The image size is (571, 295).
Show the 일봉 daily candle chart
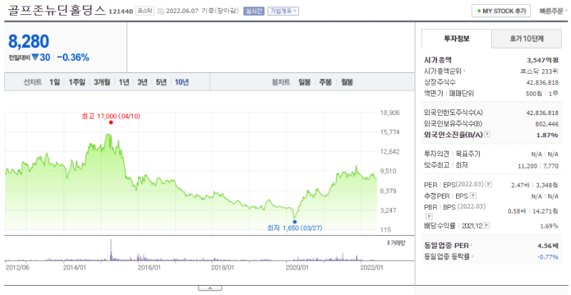304,82
